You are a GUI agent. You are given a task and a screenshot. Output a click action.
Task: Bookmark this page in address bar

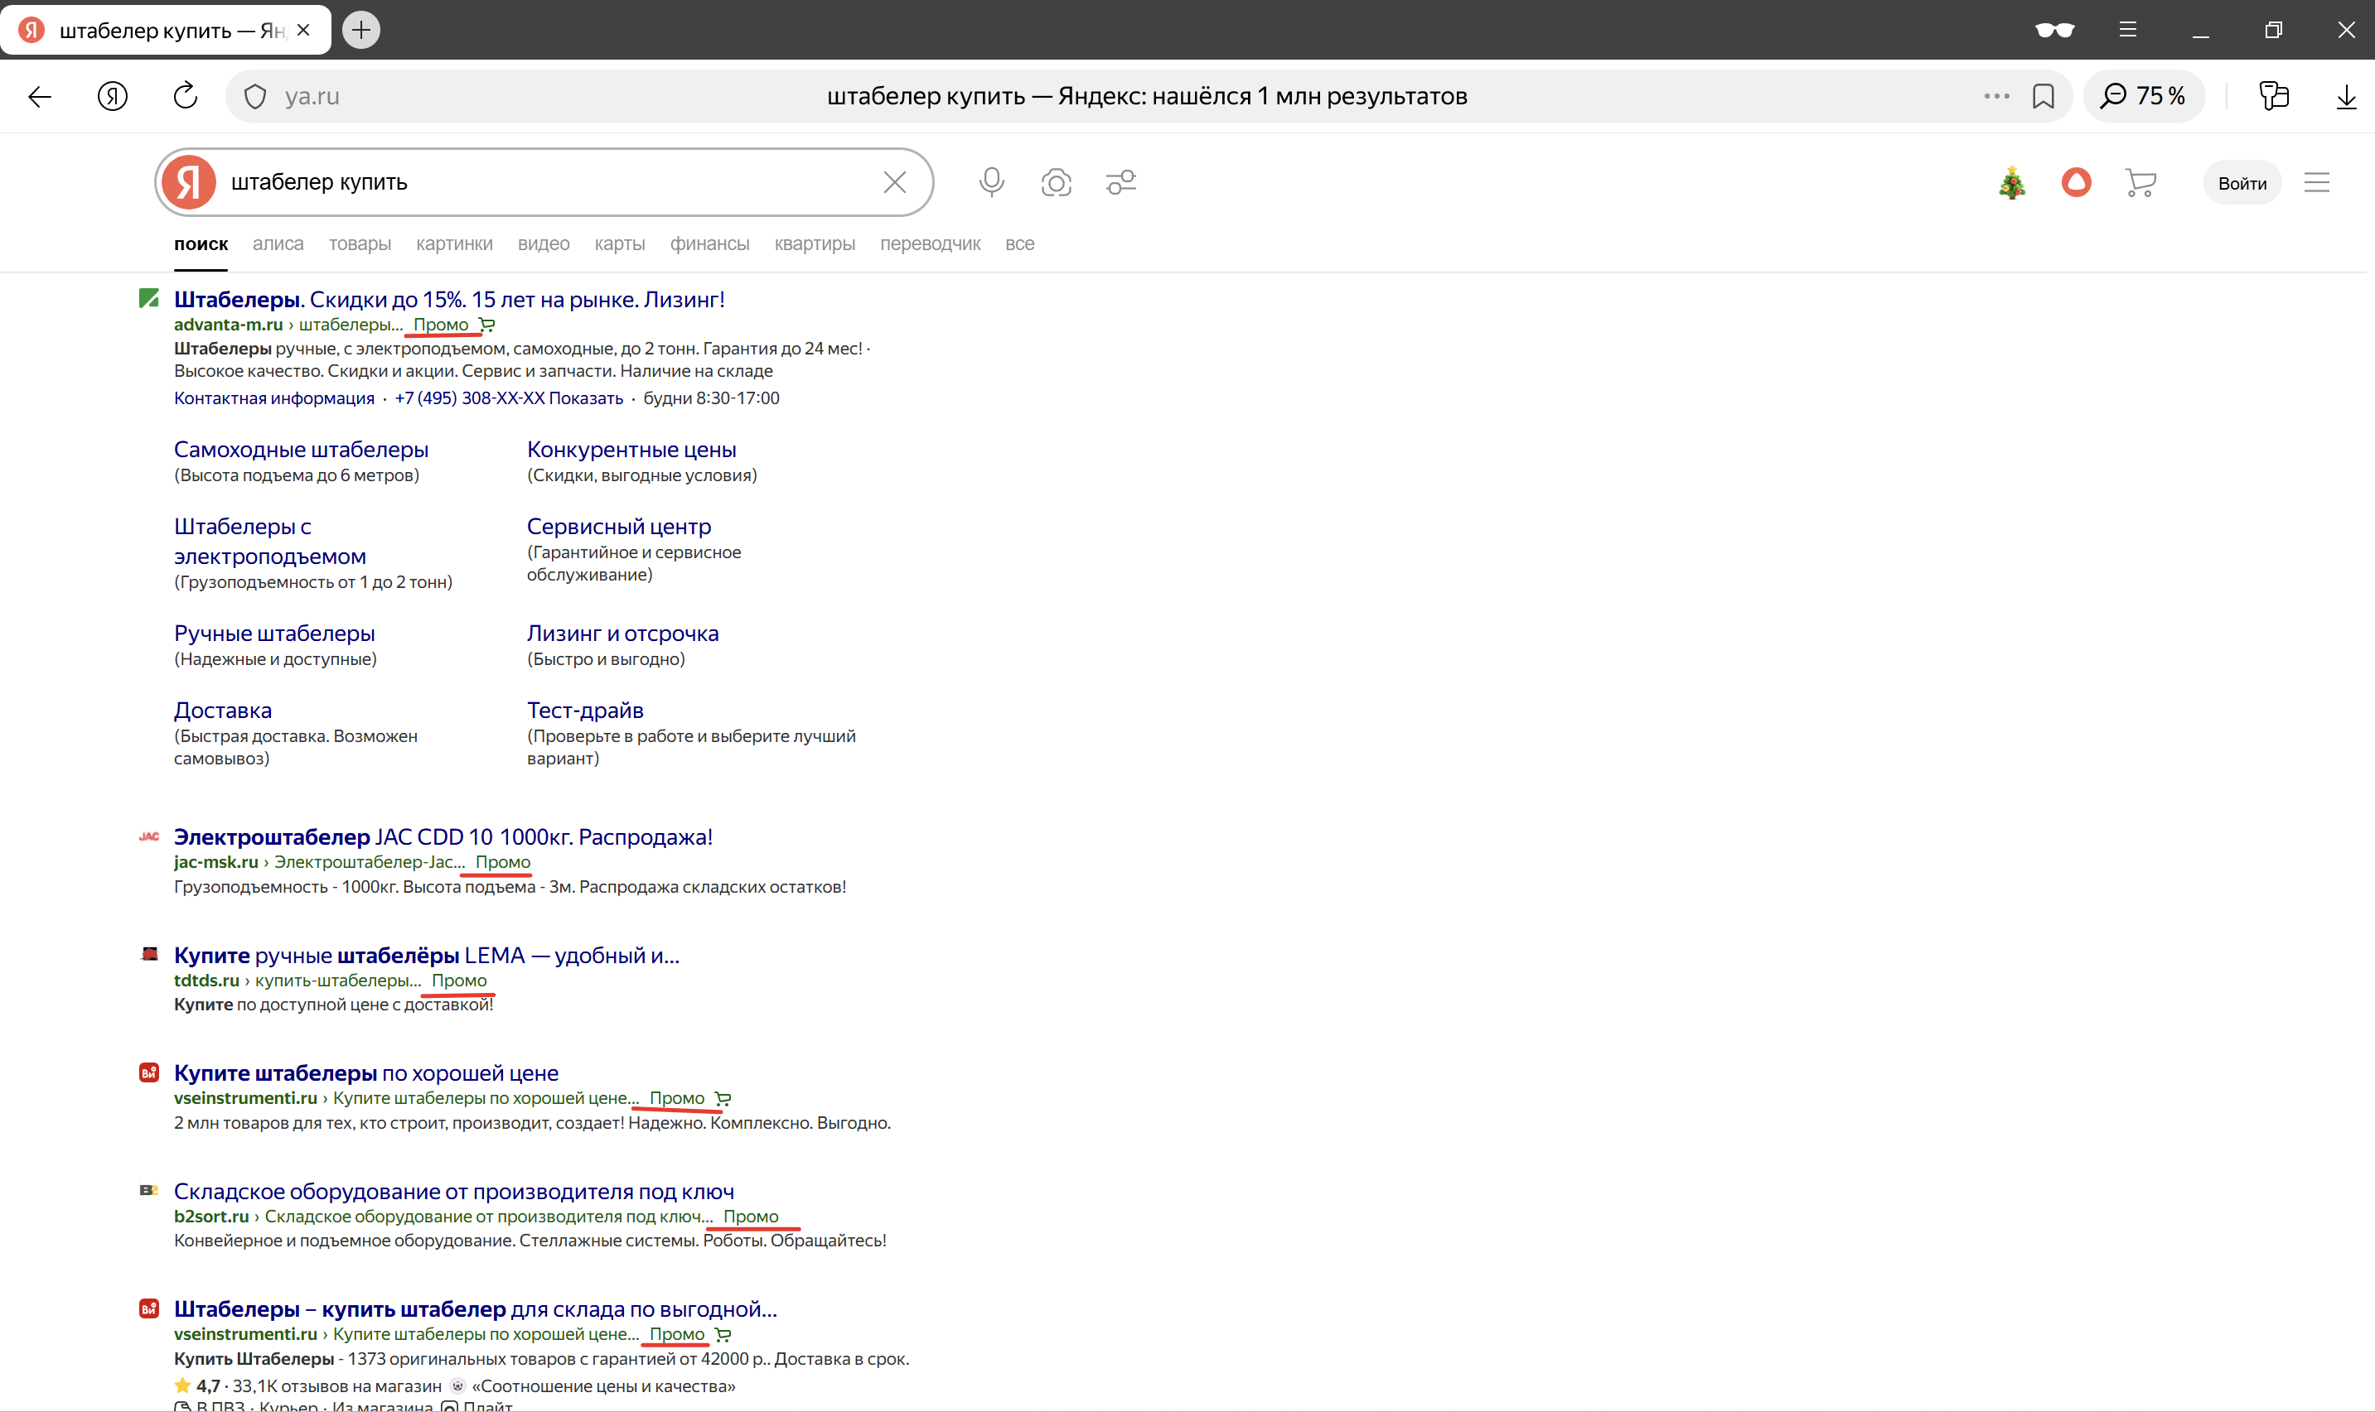click(2043, 96)
